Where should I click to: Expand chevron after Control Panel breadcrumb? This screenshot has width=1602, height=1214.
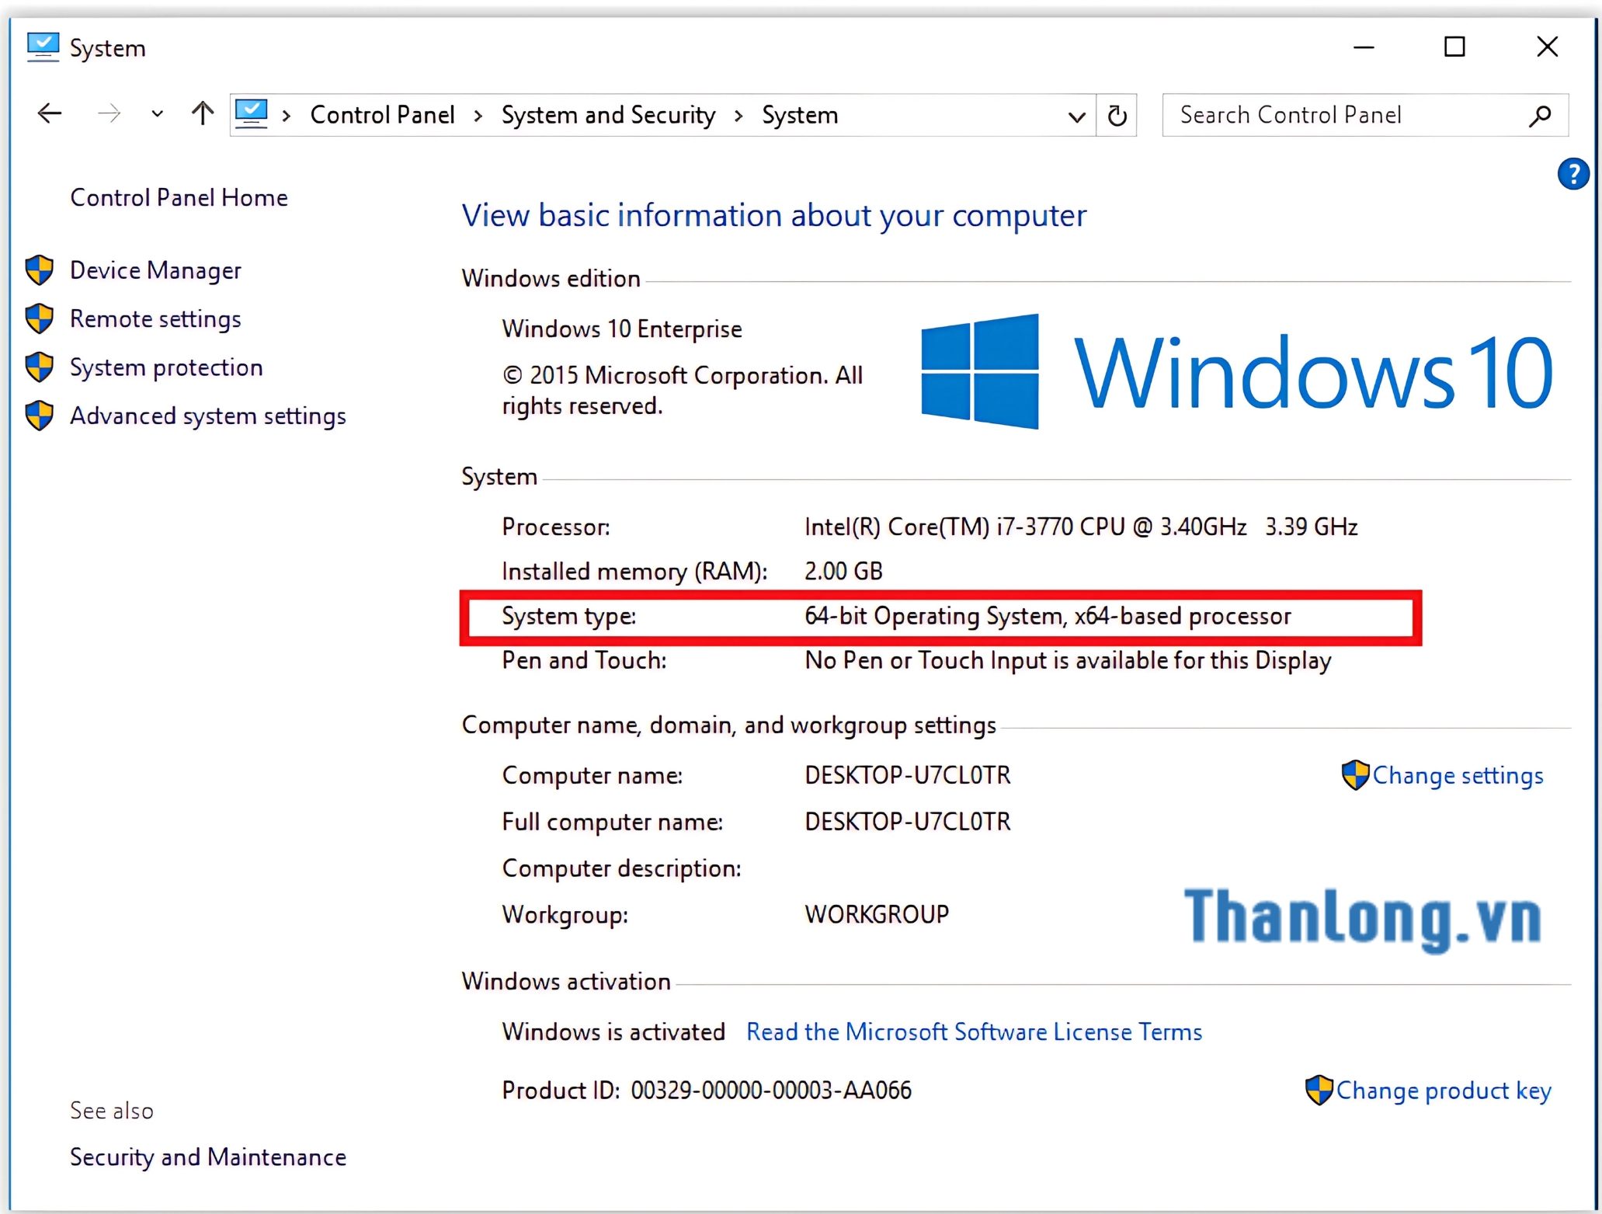tap(478, 116)
